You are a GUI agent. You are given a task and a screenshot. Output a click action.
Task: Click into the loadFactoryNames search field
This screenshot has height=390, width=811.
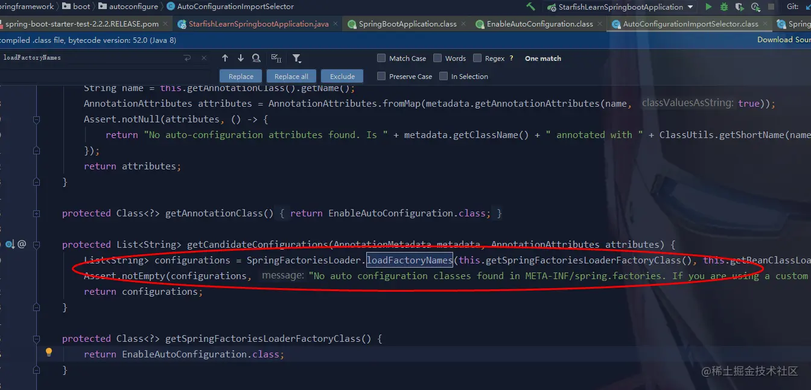[x=91, y=58]
